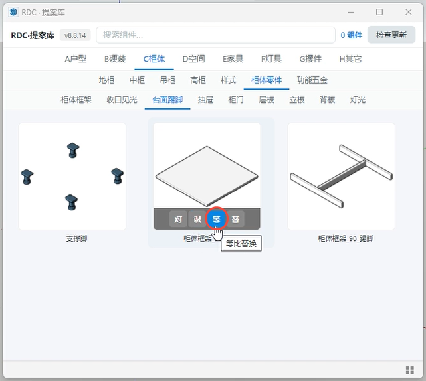This screenshot has width=426, height=381.
Task: Click the 检查更新 button
Action: pyautogui.click(x=391, y=35)
